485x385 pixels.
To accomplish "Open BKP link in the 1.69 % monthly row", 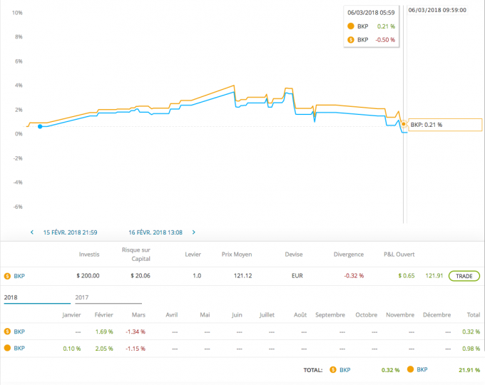I will 19,332.
